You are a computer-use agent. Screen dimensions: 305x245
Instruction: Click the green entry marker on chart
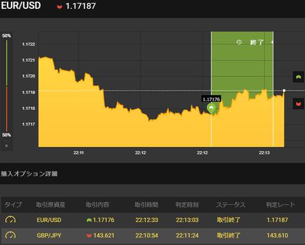tap(211, 109)
